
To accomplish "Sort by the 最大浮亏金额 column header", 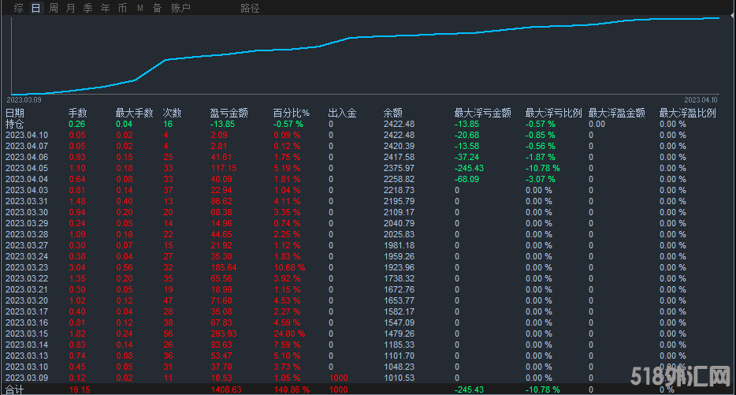I will 482,113.
